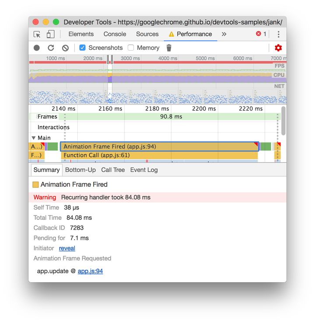Screen dimensions: 315x323
Task: Click the truncated A...) event block
Action: 36,147
